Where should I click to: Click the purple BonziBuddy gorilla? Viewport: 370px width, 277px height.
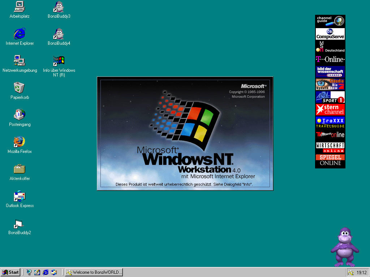345,249
